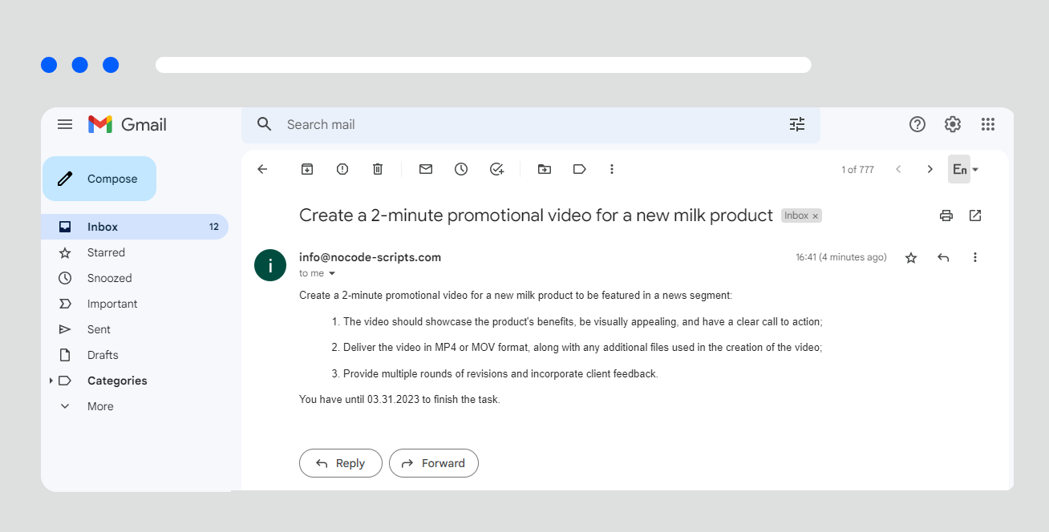Remove the Inbox label from the subject
The width and height of the screenshot is (1049, 532).
pos(816,216)
